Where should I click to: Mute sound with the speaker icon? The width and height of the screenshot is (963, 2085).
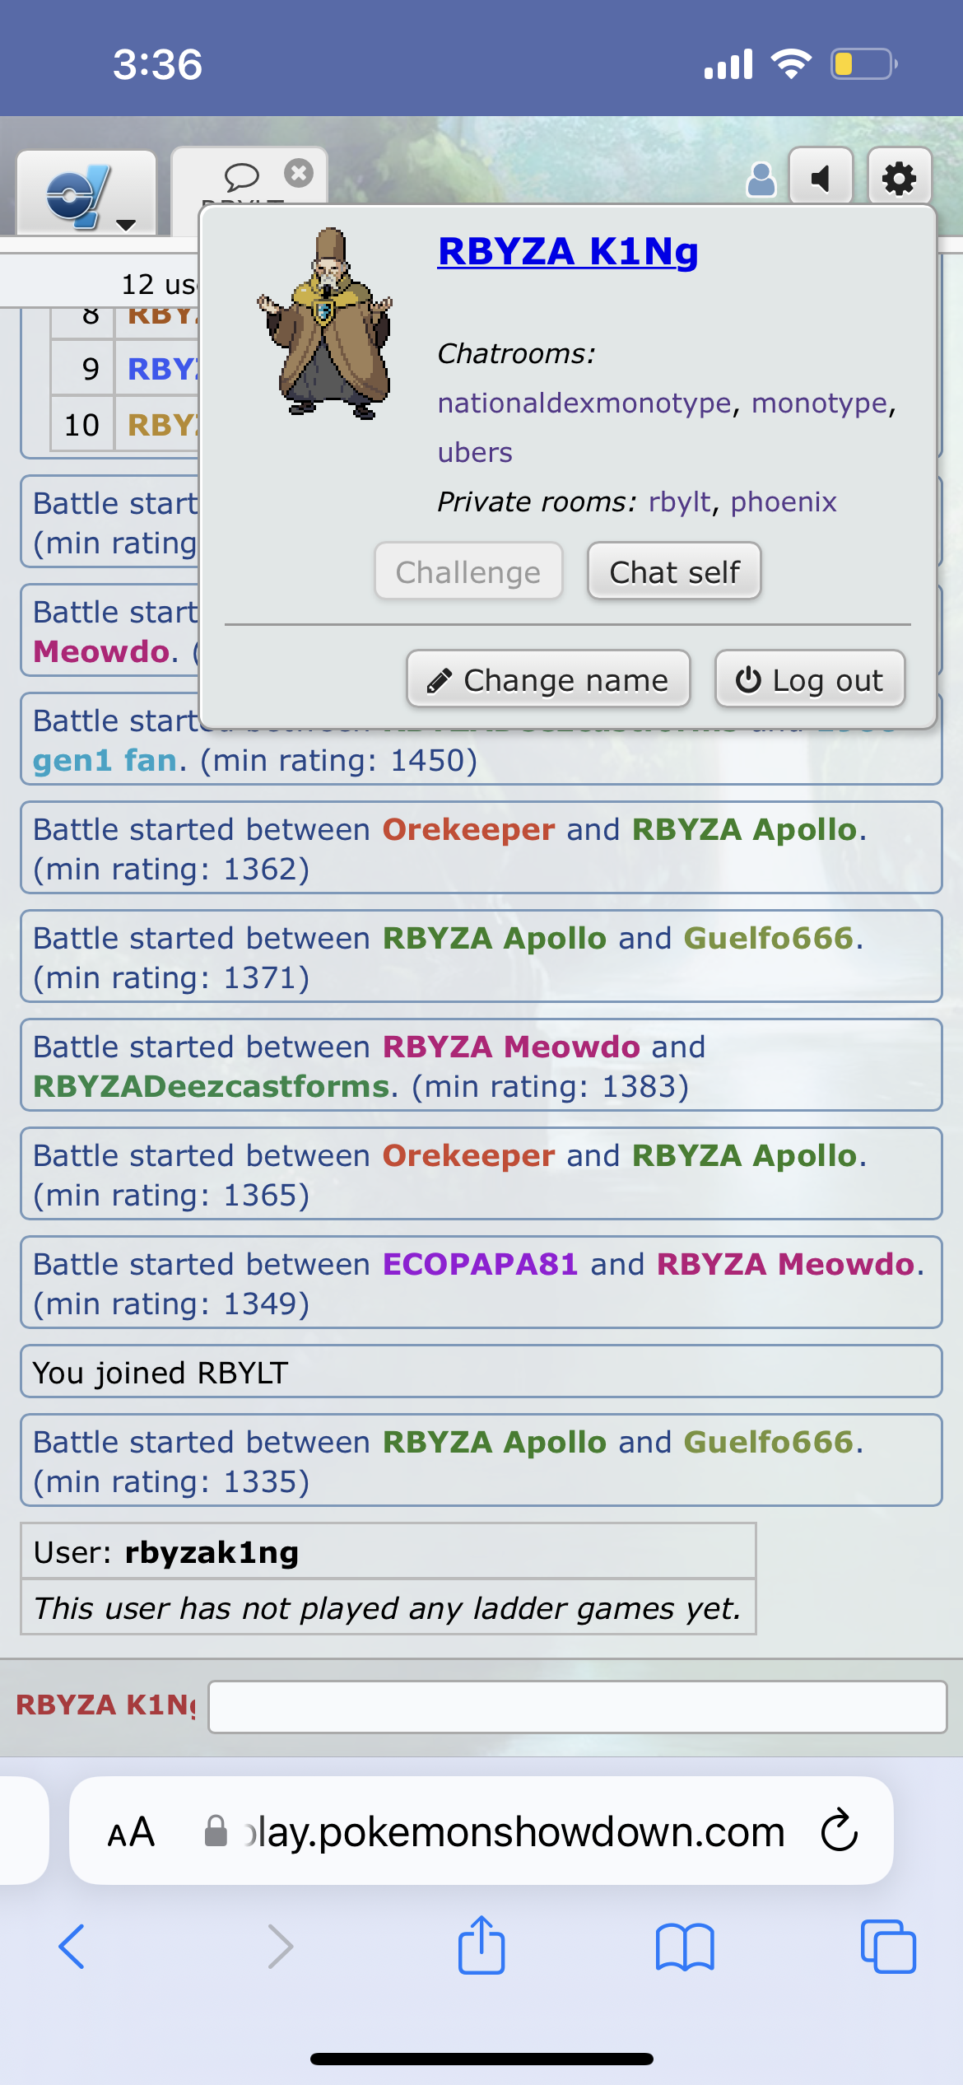(821, 178)
